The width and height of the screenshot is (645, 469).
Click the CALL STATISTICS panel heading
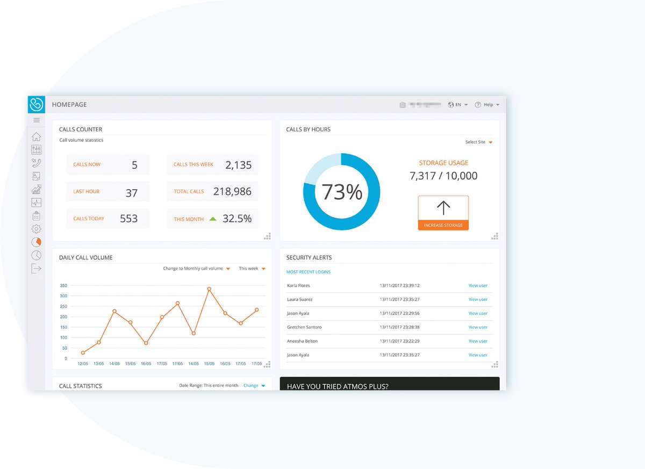pos(81,386)
